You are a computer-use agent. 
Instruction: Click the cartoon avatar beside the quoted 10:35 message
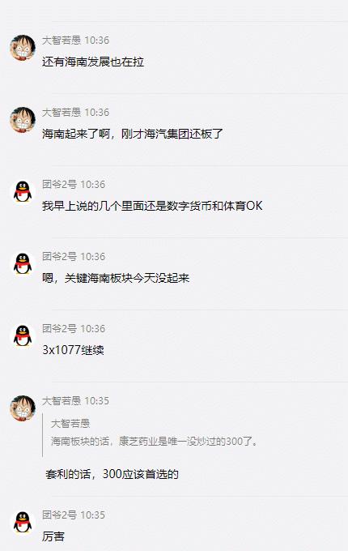point(23,408)
